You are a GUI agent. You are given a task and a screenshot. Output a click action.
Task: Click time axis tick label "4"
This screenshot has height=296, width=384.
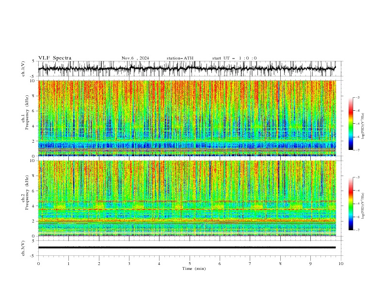(159, 264)
